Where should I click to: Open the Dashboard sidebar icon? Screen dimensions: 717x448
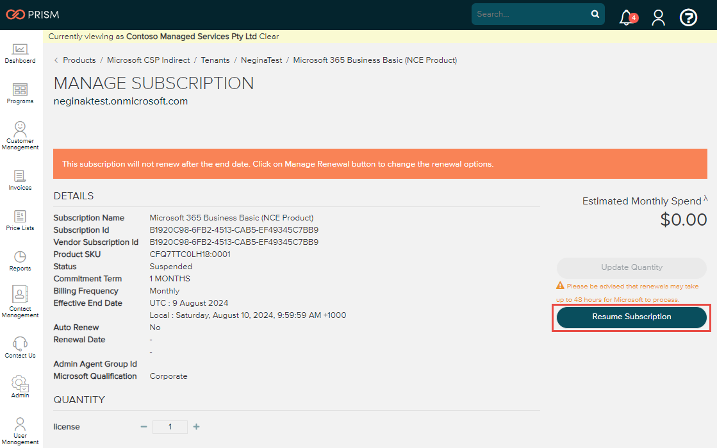[x=20, y=54]
